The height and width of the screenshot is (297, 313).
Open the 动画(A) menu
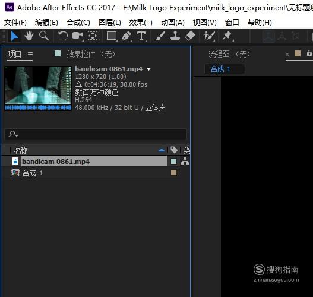[173, 23]
